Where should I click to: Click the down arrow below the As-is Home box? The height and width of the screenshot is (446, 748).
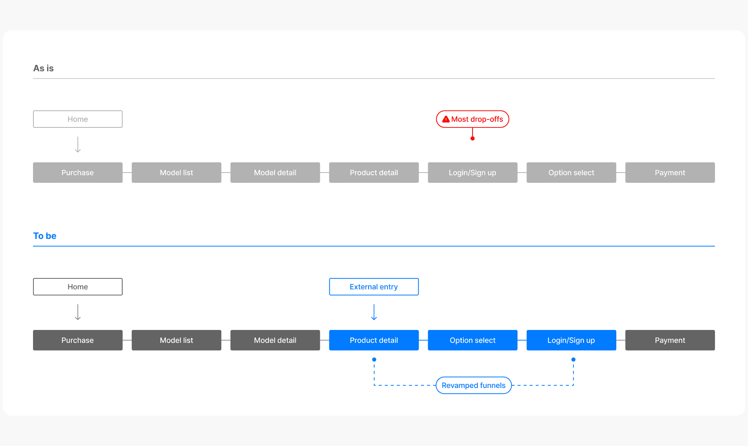pyautogui.click(x=78, y=145)
